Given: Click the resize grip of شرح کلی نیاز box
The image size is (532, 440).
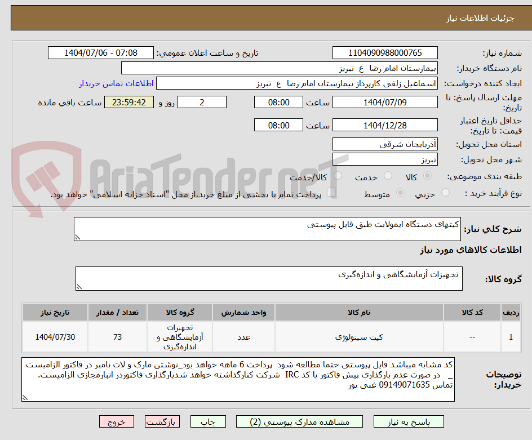Looking at the screenshot, I should (79, 236).
